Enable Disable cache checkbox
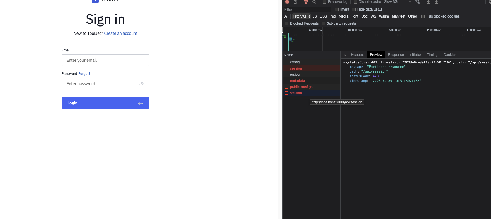Screen dimensions: 491x219 click(355, 2)
